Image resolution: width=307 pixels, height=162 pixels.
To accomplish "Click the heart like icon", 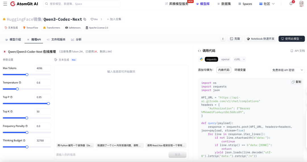I will pyautogui.click(x=92, y=19).
